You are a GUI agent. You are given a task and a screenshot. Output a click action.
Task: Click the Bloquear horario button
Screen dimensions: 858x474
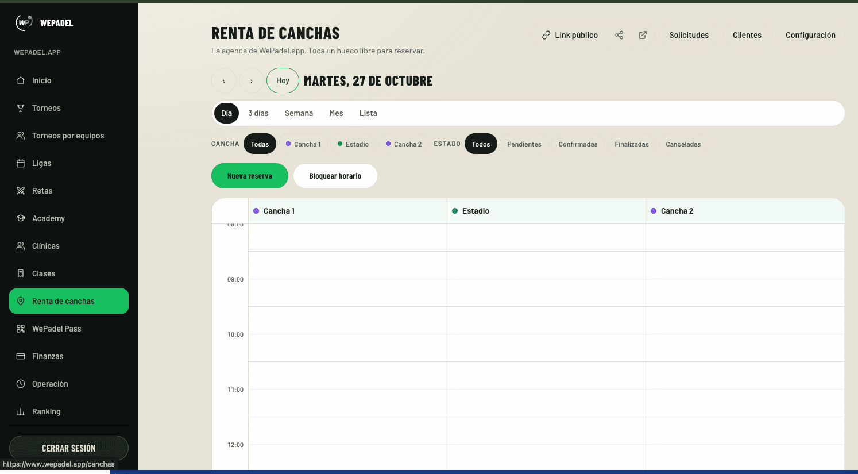click(335, 176)
